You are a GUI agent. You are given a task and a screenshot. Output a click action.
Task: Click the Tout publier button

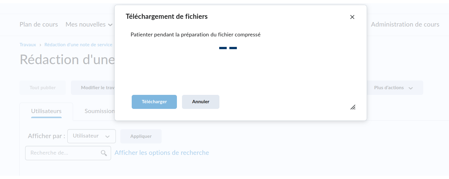[x=43, y=88]
